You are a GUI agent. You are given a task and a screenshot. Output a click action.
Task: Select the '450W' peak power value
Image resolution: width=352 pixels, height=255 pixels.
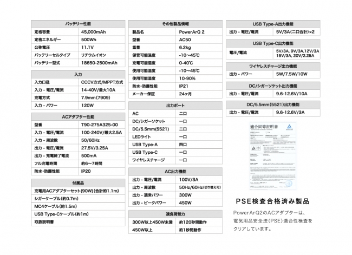(185, 203)
